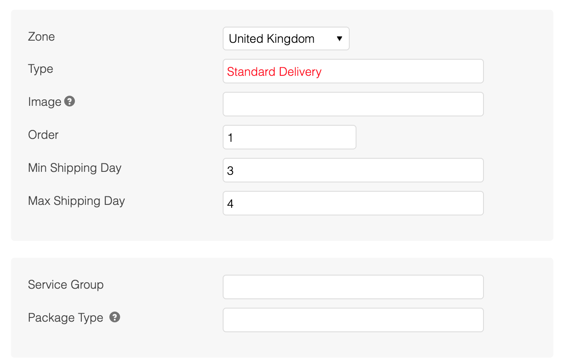Click the Min Shipping Day label
The height and width of the screenshot is (364, 569).
75,168
